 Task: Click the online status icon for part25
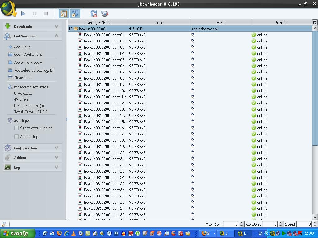[254, 183]
